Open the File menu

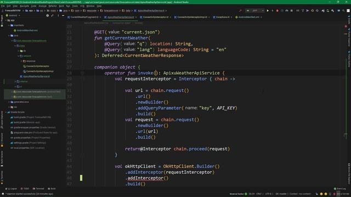(3, 6)
